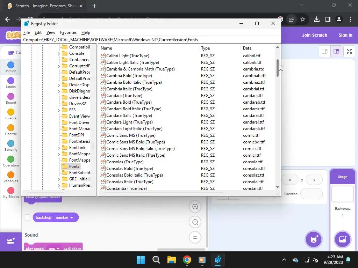This screenshot has width=358, height=268.
Task: Select the My Blocks category circle
Action: click(11, 191)
